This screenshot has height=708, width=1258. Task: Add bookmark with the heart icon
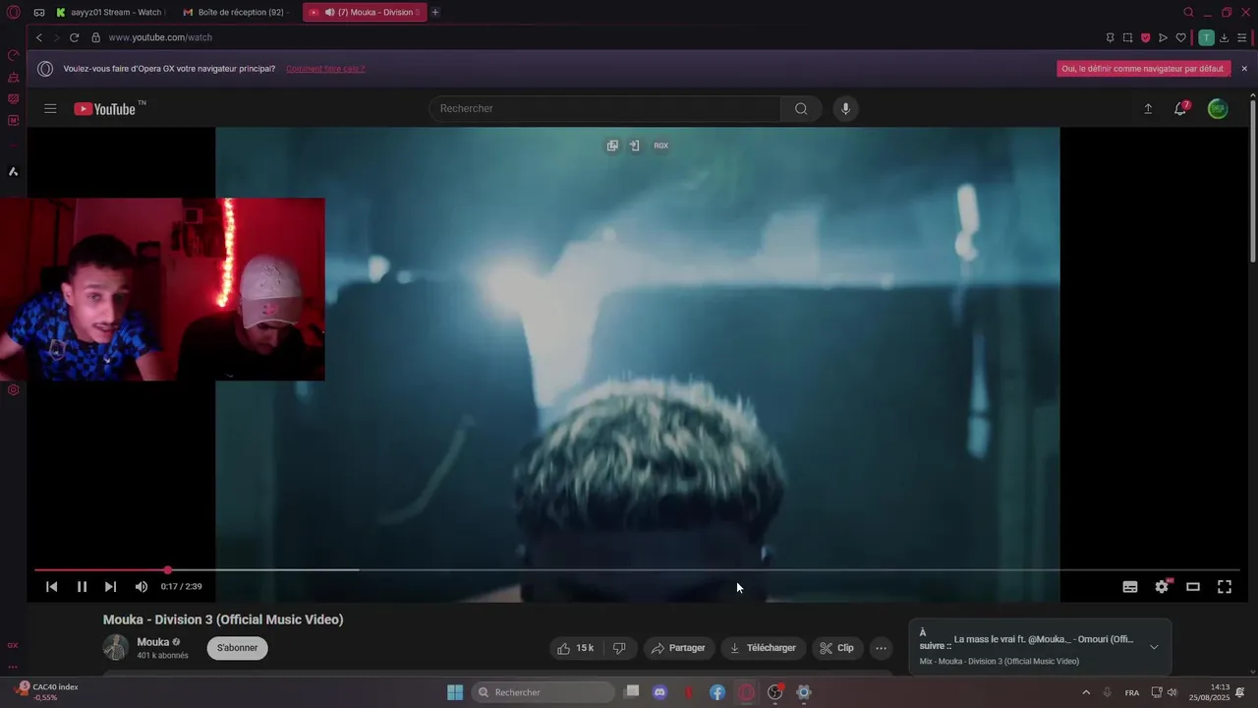click(x=1180, y=37)
